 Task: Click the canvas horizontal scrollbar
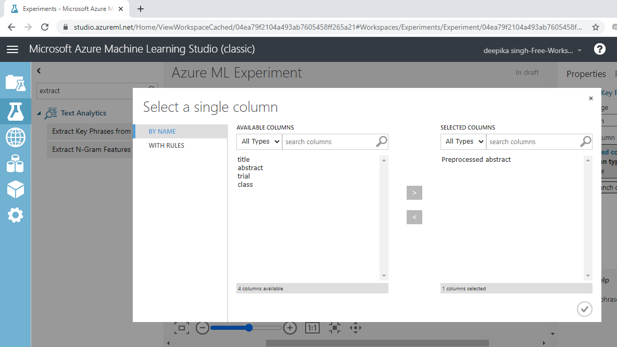377,343
